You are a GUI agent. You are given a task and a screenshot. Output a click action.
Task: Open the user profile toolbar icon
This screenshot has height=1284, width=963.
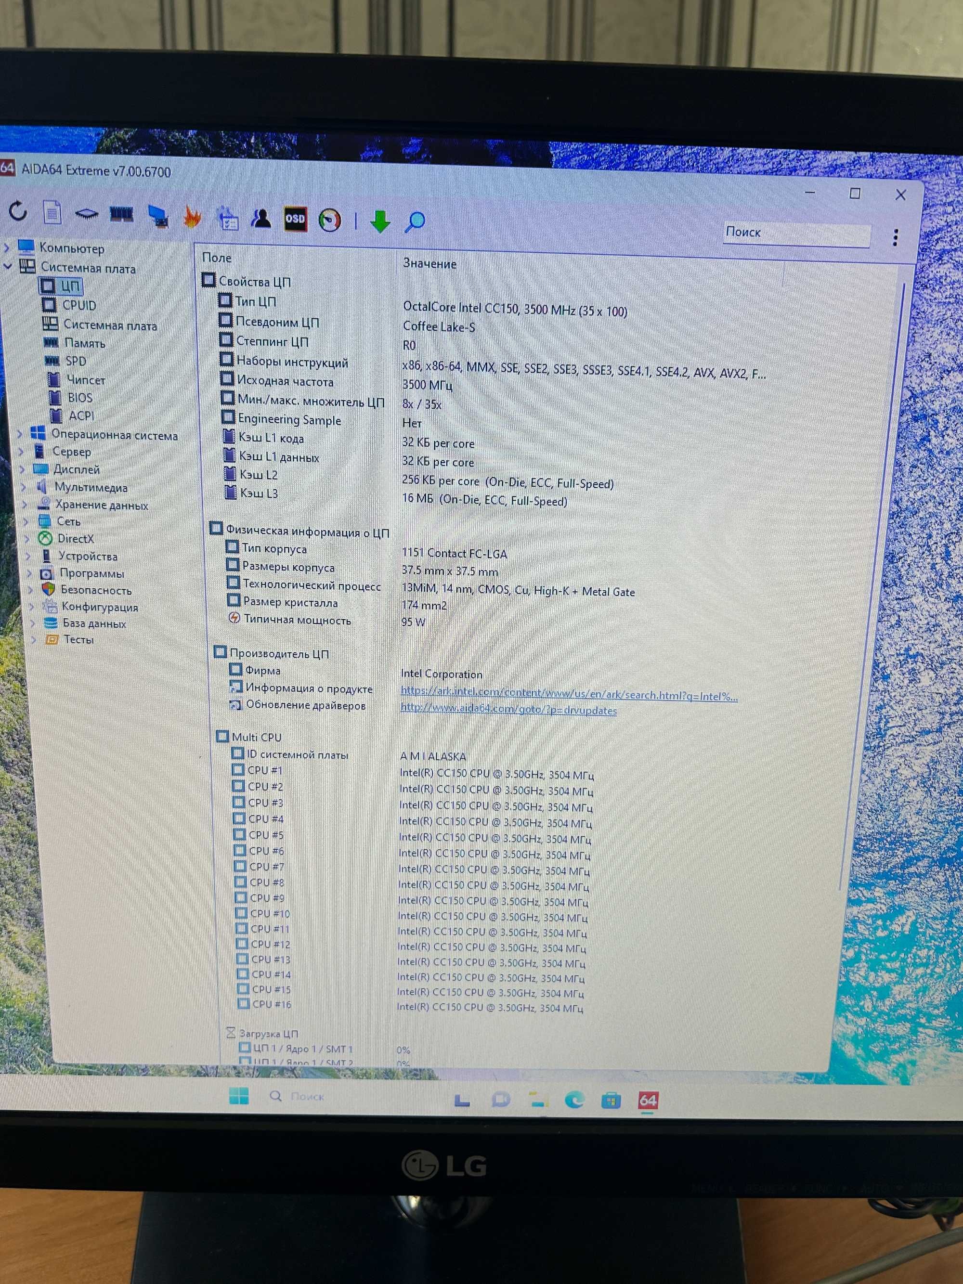coord(261,218)
